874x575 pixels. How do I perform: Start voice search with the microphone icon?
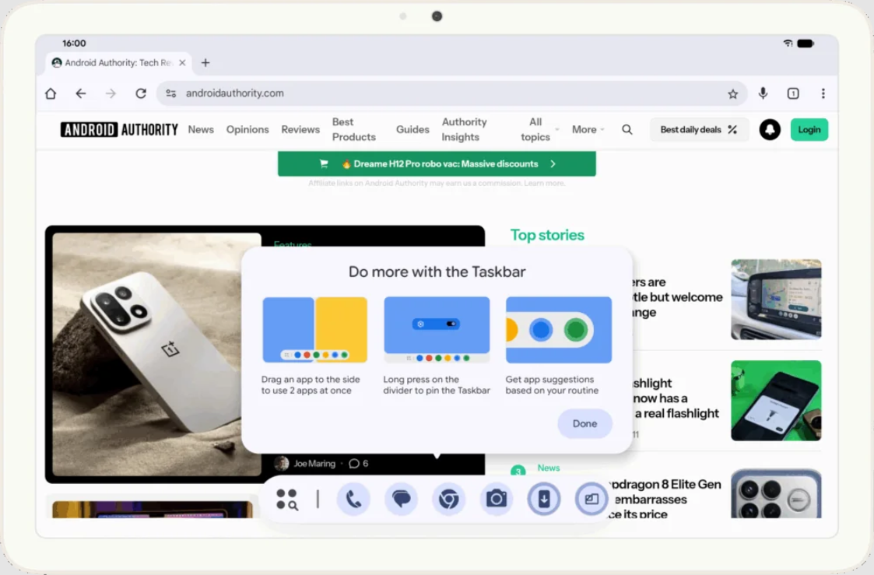pyautogui.click(x=763, y=93)
